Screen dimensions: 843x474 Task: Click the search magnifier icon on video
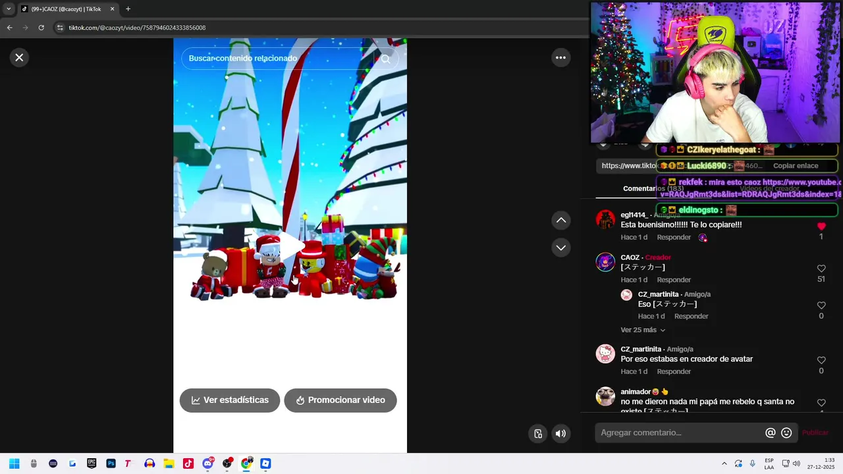[386, 59]
